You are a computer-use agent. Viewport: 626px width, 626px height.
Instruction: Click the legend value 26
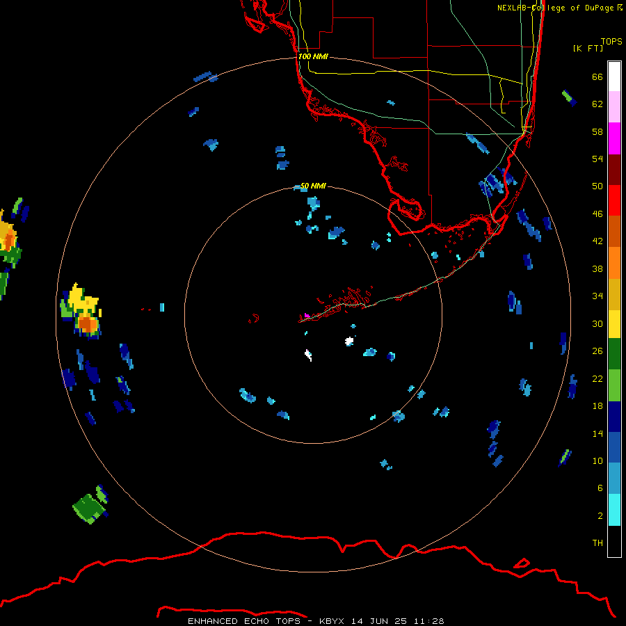(x=597, y=351)
